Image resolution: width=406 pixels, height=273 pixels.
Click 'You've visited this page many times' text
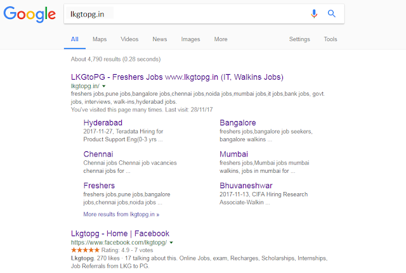point(117,110)
